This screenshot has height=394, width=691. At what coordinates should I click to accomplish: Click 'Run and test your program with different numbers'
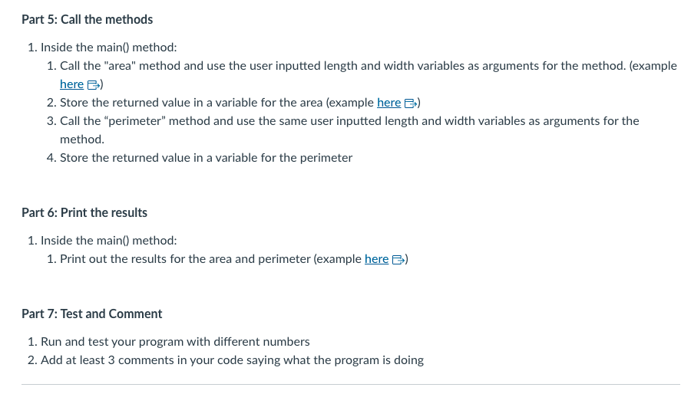(175, 342)
